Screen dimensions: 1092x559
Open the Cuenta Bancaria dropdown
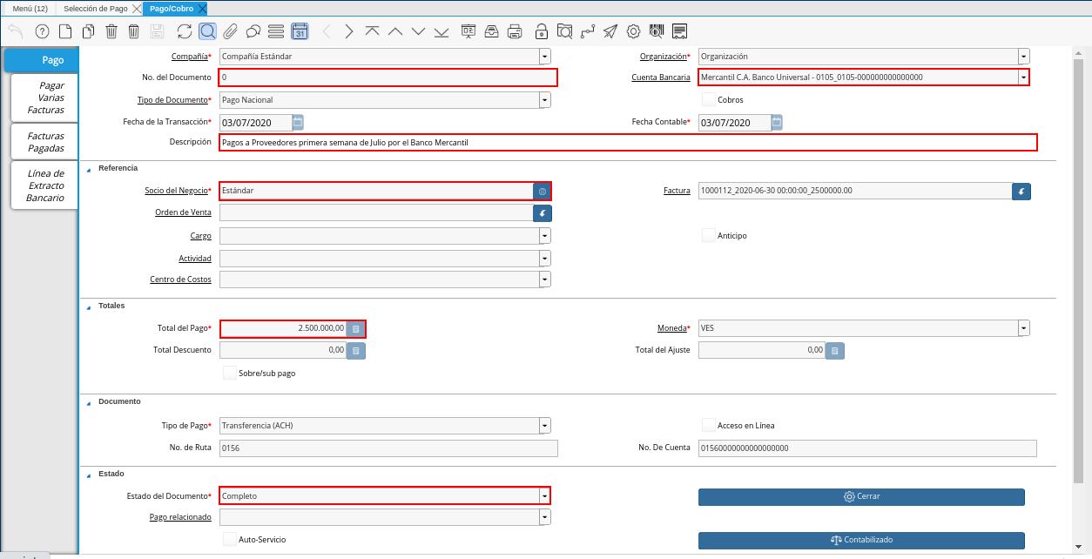1023,77
